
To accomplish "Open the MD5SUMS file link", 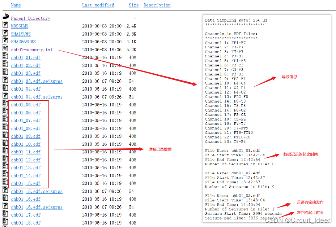I will click(x=20, y=26).
